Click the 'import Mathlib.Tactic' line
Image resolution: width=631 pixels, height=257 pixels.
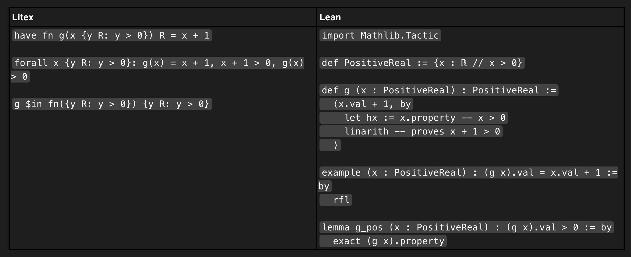click(x=380, y=35)
